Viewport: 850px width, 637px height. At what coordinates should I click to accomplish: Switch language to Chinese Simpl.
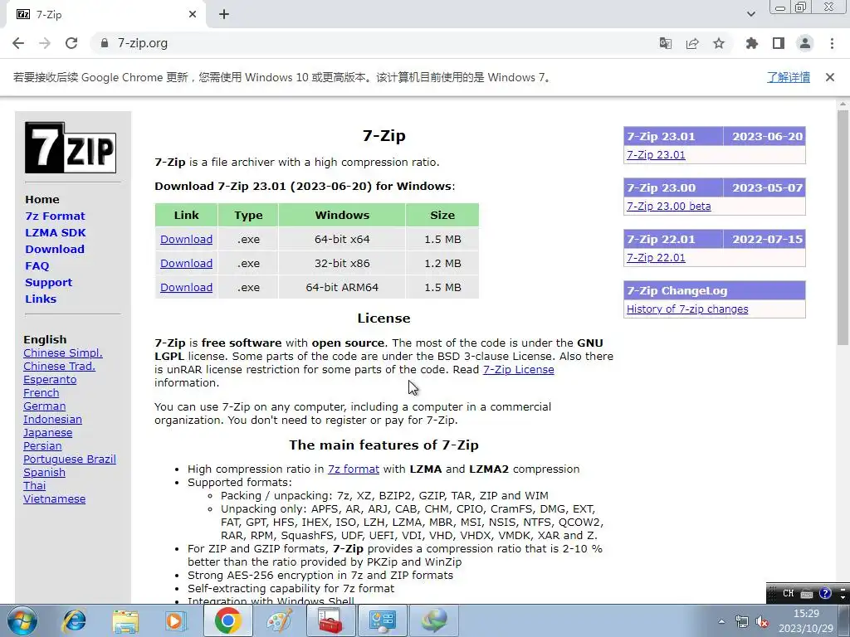pyautogui.click(x=63, y=353)
